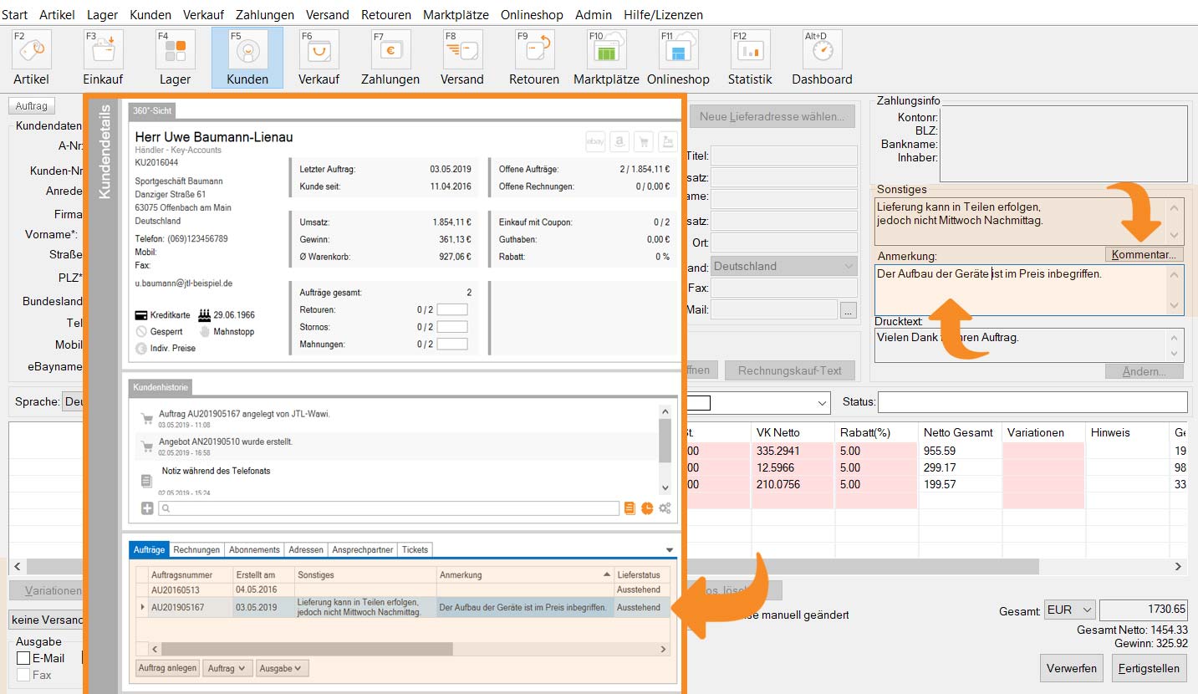
Task: Launch the Dashboard gauge icon
Action: [822, 50]
